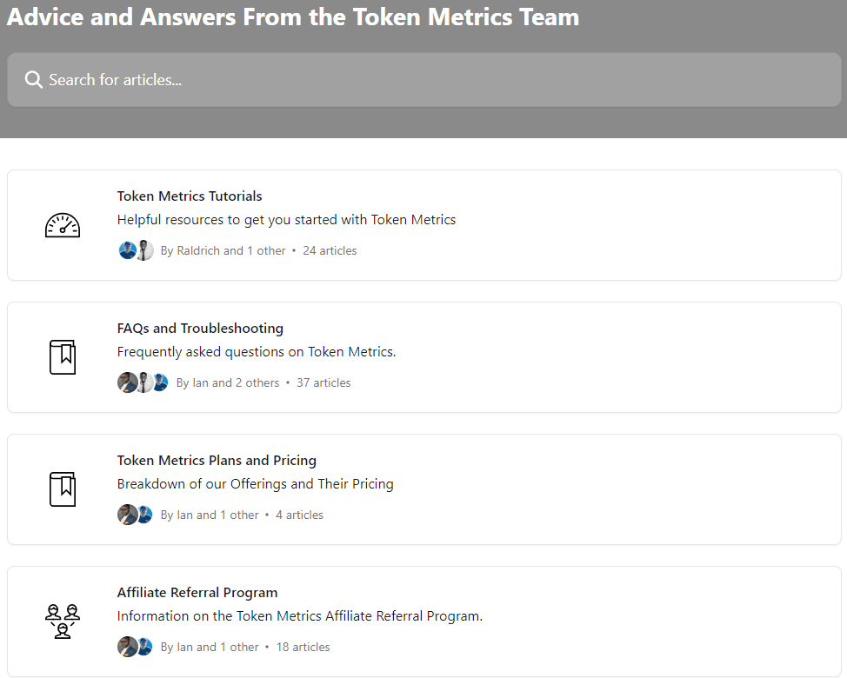
Task: Click the speedometer icon for Tutorials
Action: tap(63, 226)
